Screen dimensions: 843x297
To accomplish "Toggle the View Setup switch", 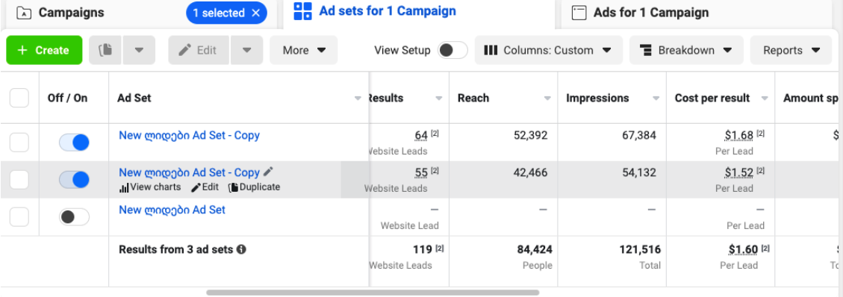I will click(452, 50).
